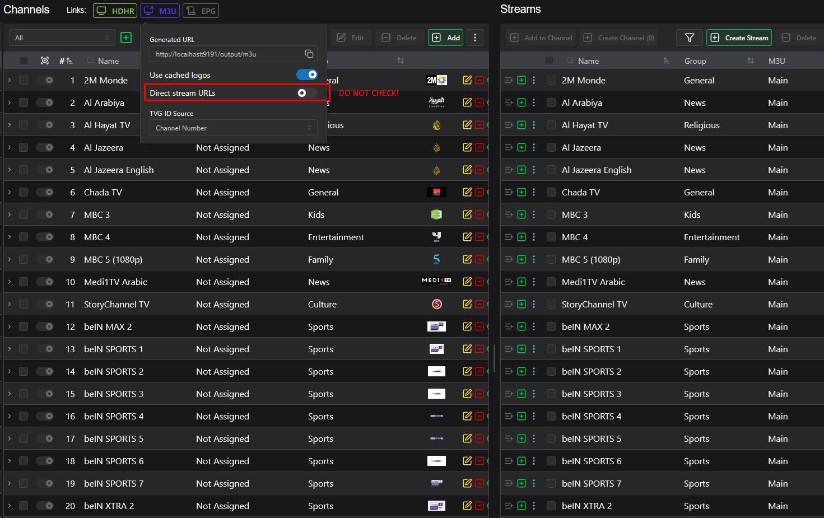824x518 pixels.
Task: Edit the 2M Monde channel via pencil icon
Action: [x=467, y=80]
